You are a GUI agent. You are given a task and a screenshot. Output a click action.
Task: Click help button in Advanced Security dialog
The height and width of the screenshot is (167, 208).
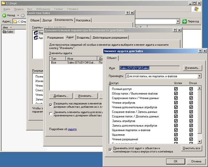175,30
